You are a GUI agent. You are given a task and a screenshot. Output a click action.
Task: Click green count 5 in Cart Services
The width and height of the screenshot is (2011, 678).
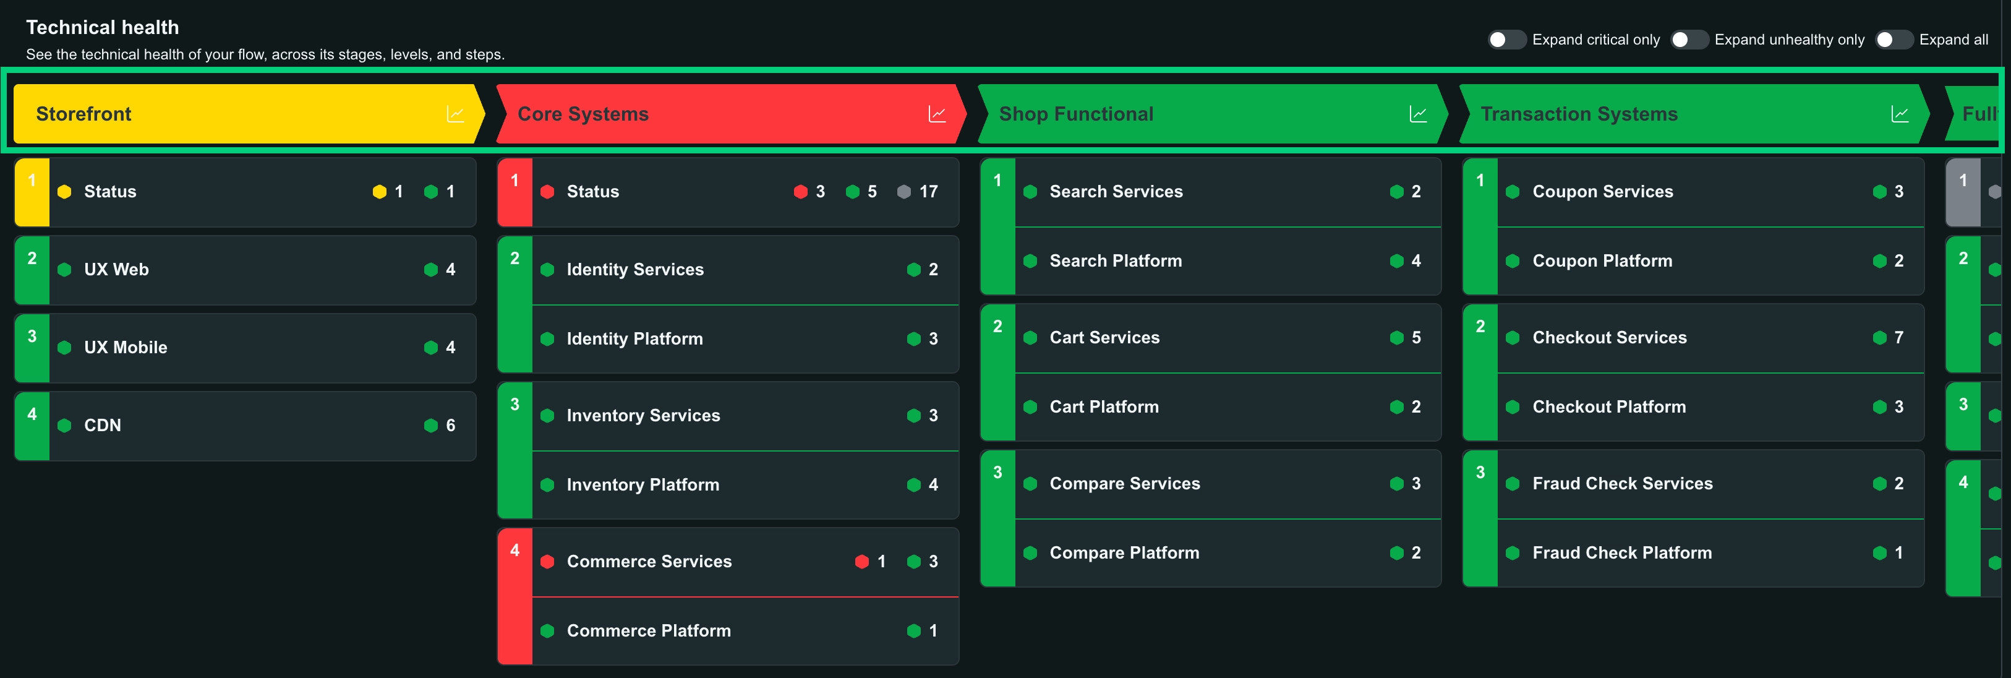click(1406, 338)
